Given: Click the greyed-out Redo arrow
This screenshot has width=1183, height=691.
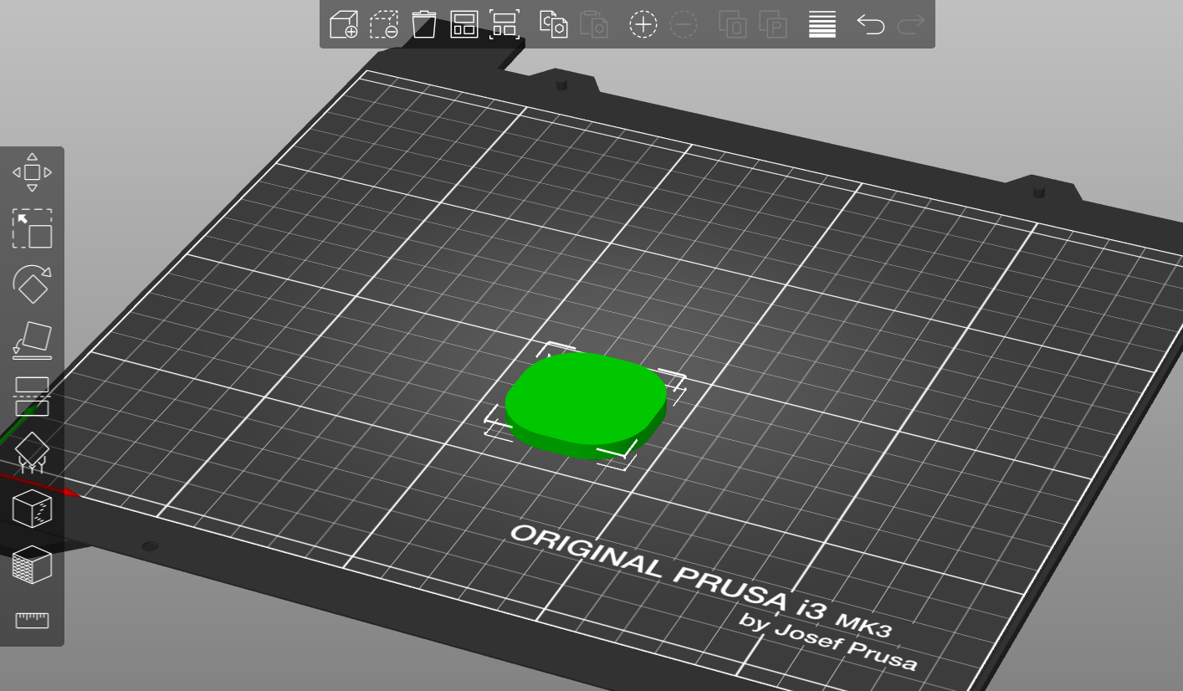Looking at the screenshot, I should coord(911,24).
